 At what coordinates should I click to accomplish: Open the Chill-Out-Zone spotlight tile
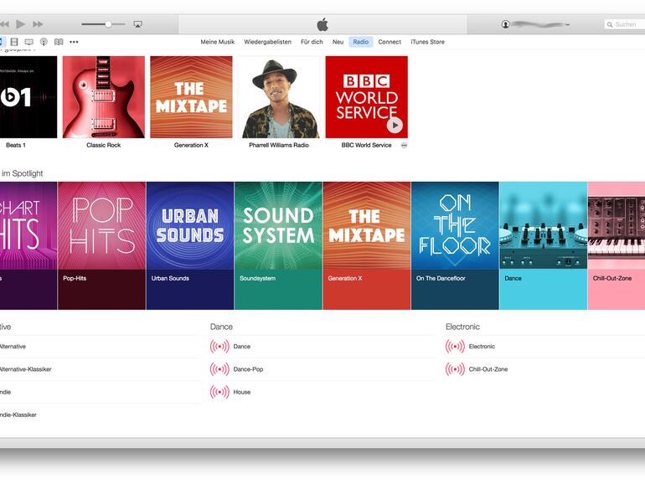coord(617,245)
